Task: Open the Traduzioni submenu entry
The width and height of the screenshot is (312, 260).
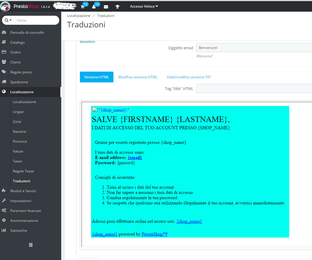Action: 22,181
